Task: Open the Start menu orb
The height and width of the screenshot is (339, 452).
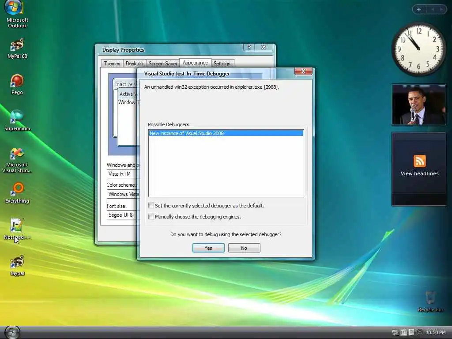Action: (x=12, y=332)
